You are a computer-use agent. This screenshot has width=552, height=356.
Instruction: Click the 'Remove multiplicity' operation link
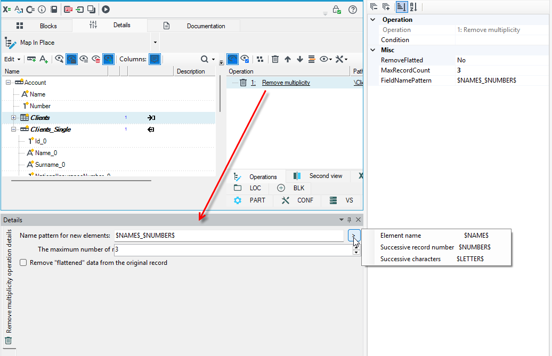point(286,83)
